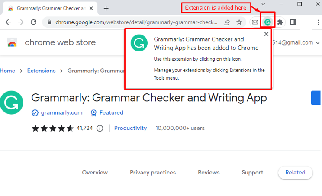
Task: Select the Related tab
Action: tap(295, 172)
